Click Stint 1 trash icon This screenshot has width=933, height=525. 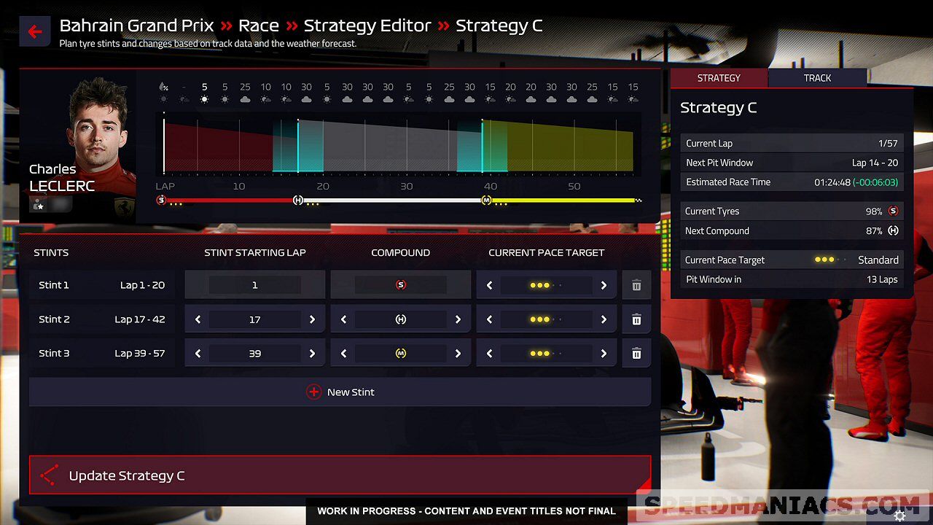[x=636, y=285]
